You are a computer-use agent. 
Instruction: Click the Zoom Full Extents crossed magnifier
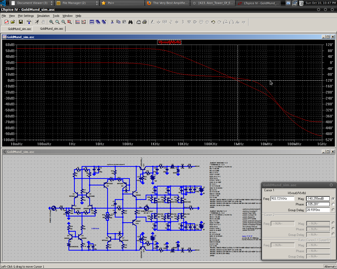[70, 22]
